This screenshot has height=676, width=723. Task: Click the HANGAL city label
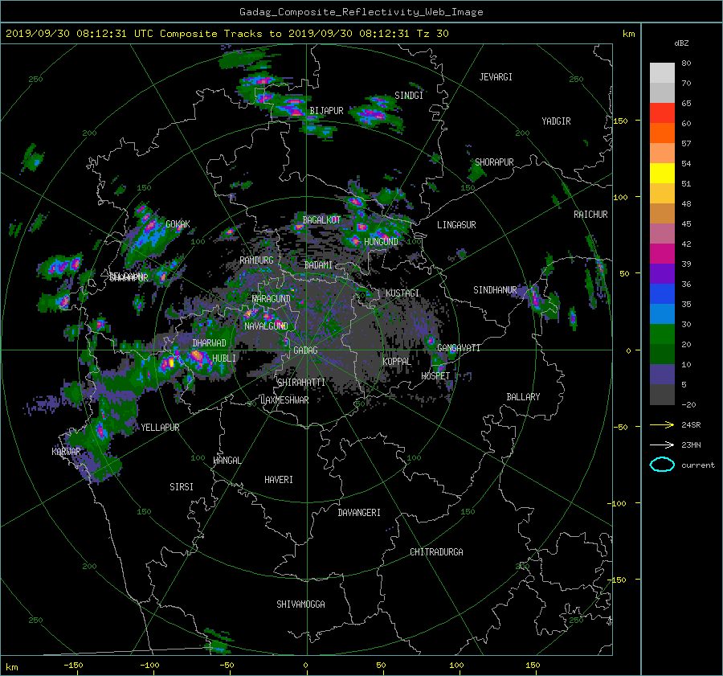tap(227, 461)
